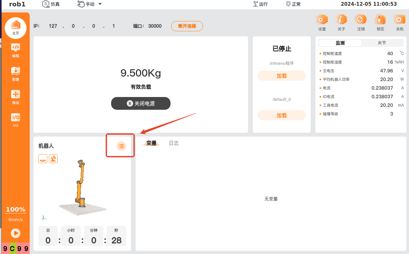Toggle the robot arm model view button
409x254 pixels.
[53, 159]
